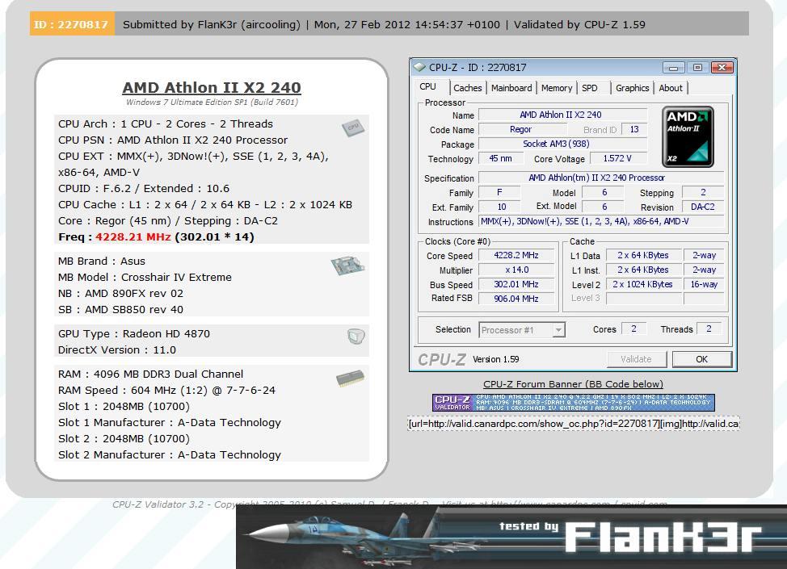This screenshot has height=569, width=787.
Task: Open the AMD Athlon II X2 240 heading link
Action: point(212,87)
